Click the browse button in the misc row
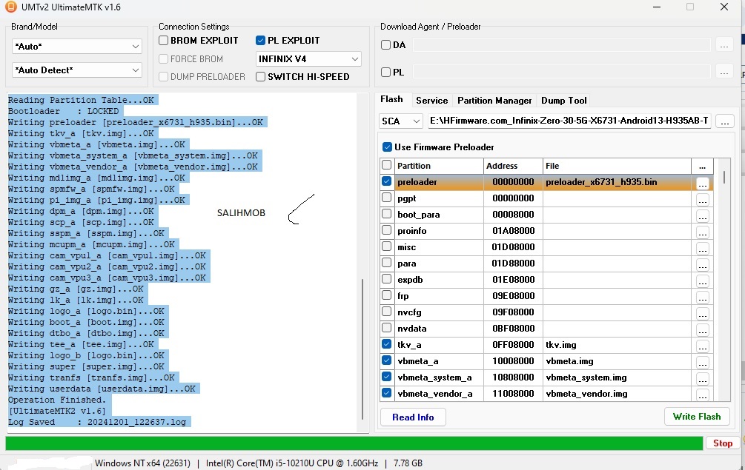Screen dimensions: 745x470 pos(702,248)
